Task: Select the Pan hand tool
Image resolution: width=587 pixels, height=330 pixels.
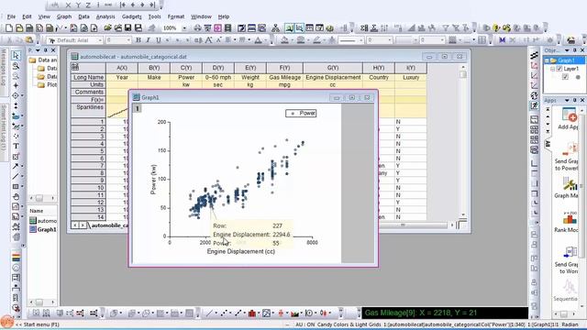Action: coord(16,196)
